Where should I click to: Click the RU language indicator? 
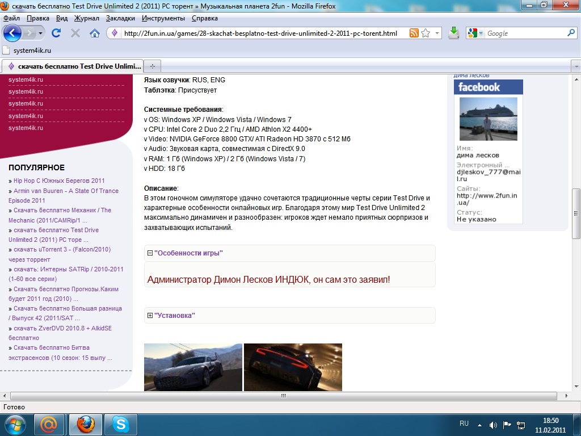(464, 424)
